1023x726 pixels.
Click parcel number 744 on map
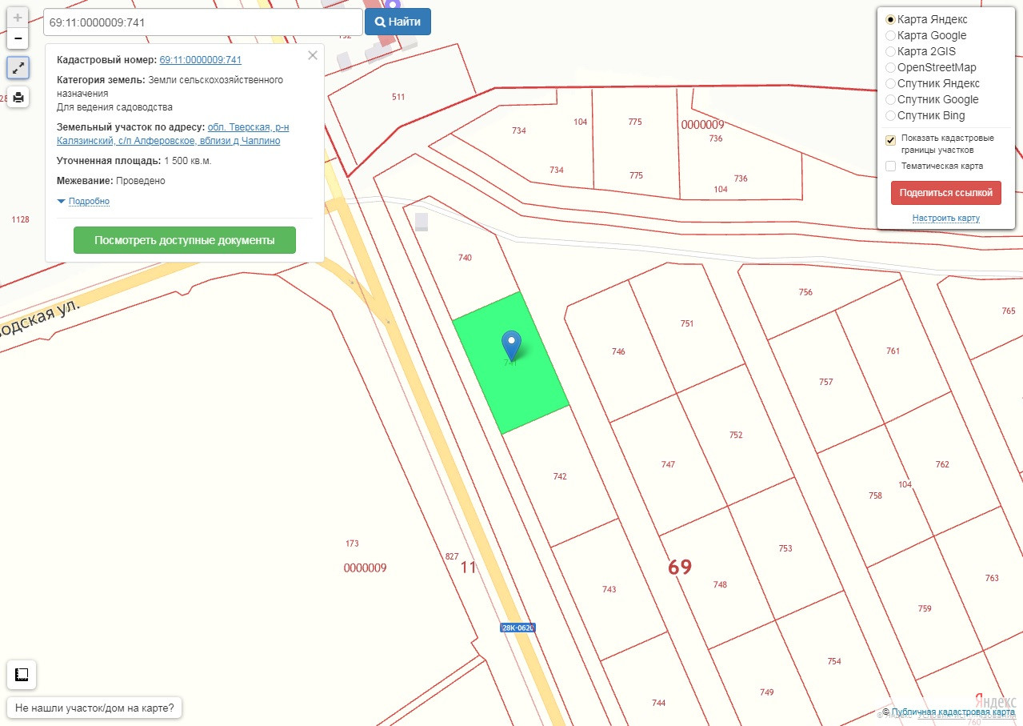coord(658,703)
